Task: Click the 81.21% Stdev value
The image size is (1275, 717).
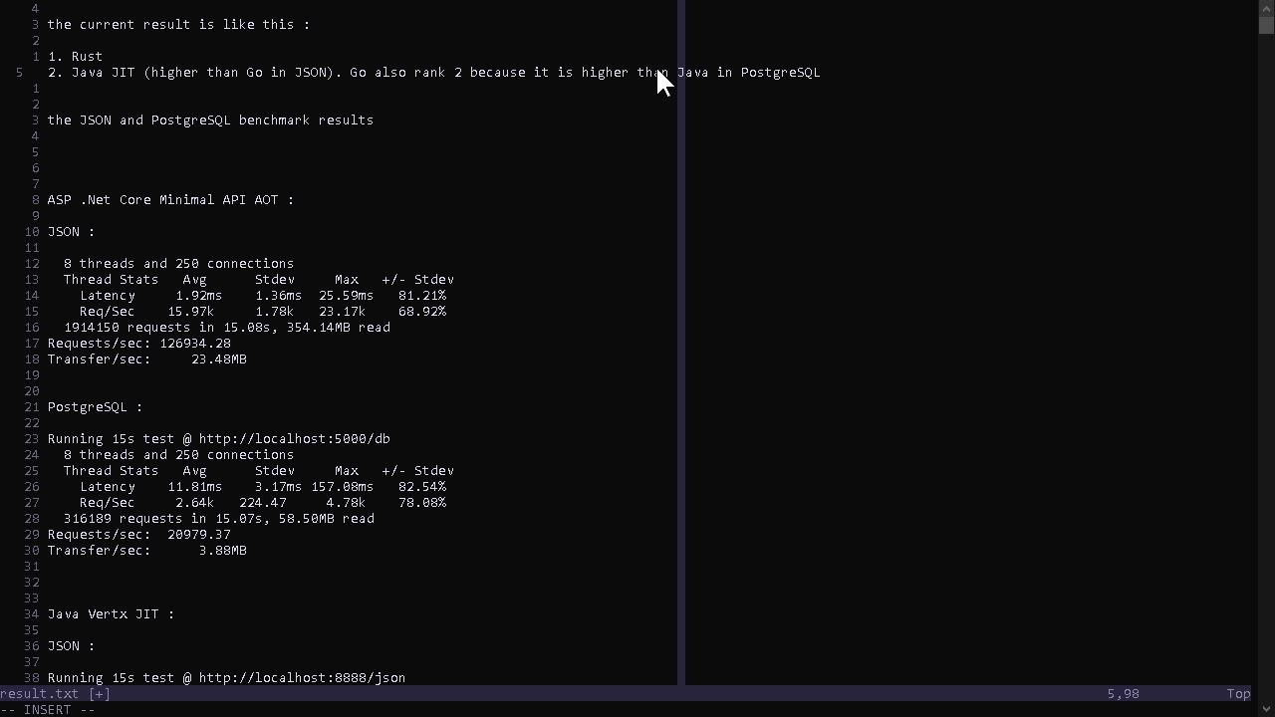Action: pyautogui.click(x=421, y=296)
